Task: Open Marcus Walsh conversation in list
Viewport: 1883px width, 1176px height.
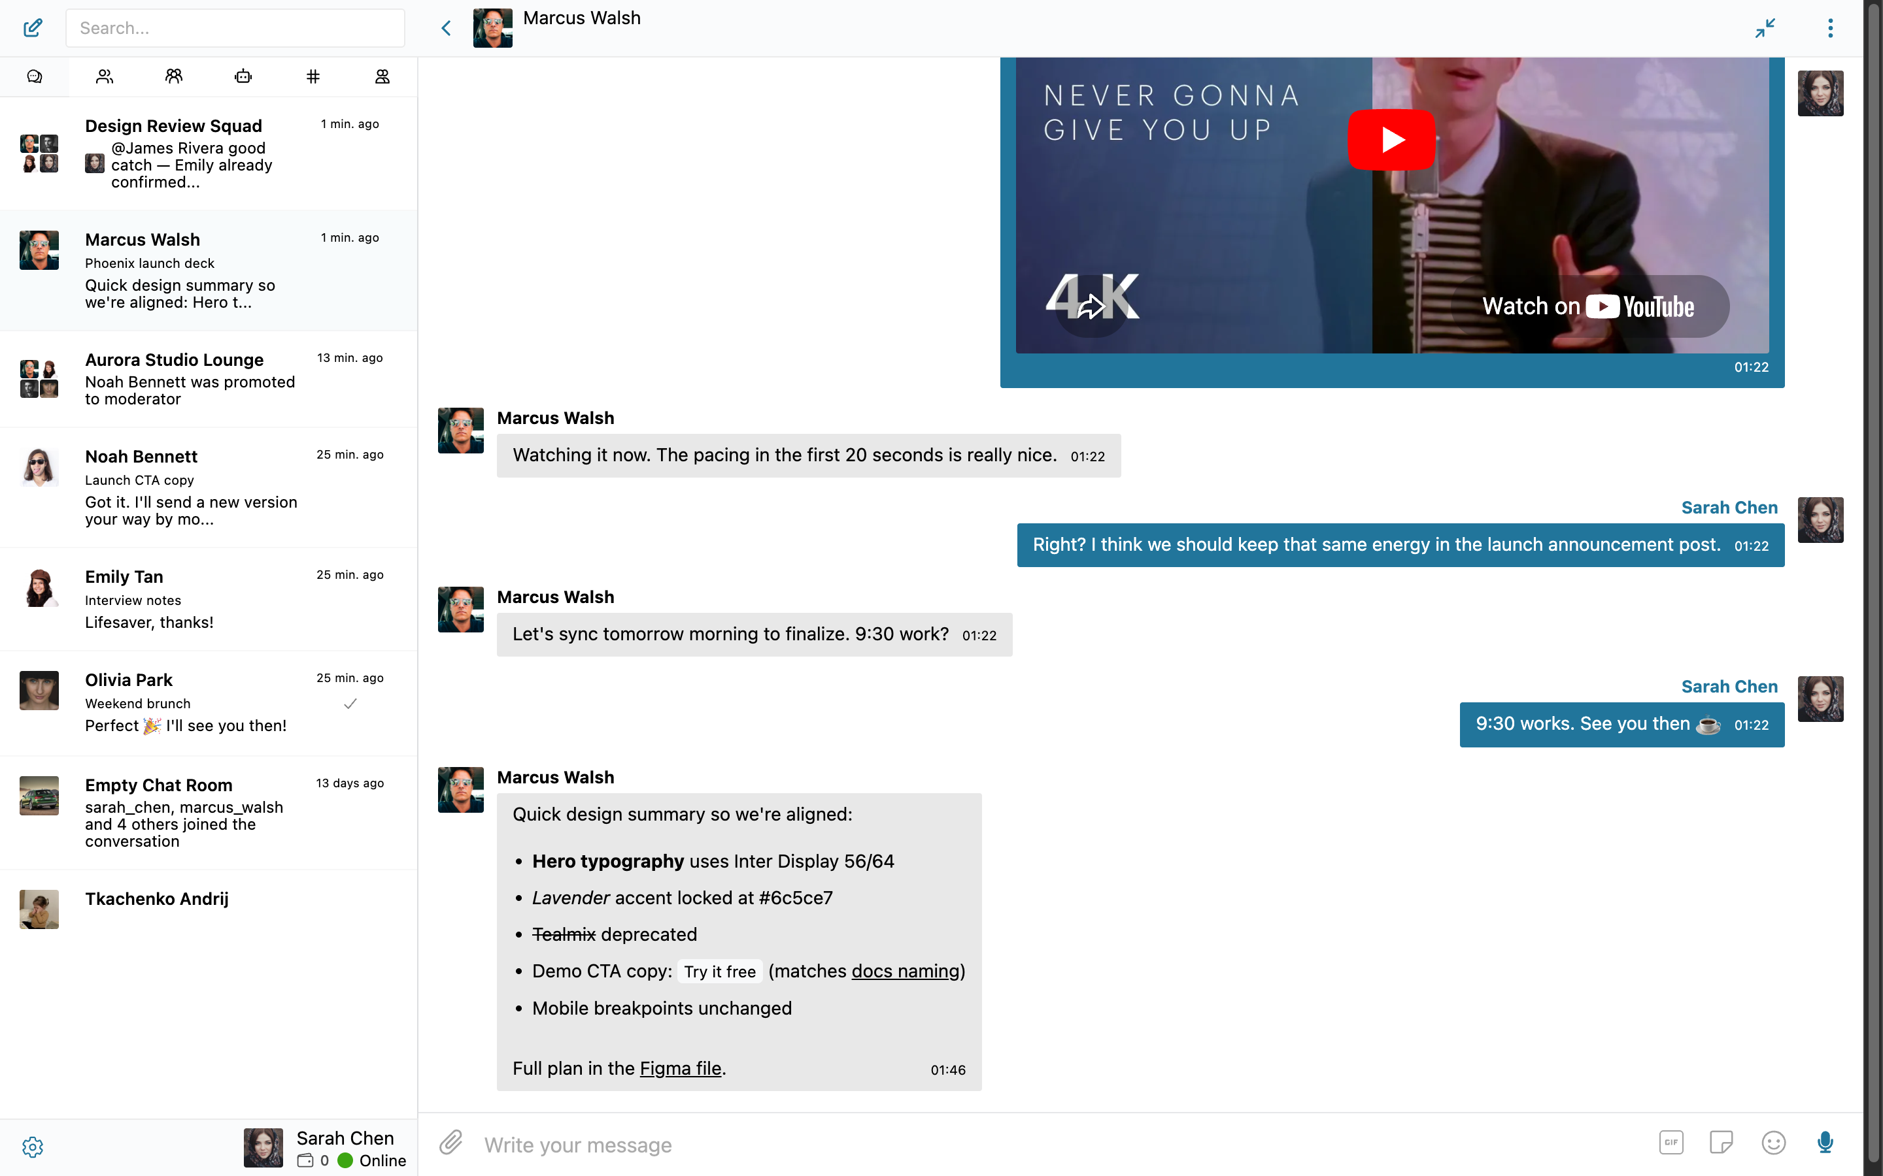Action: tap(209, 270)
